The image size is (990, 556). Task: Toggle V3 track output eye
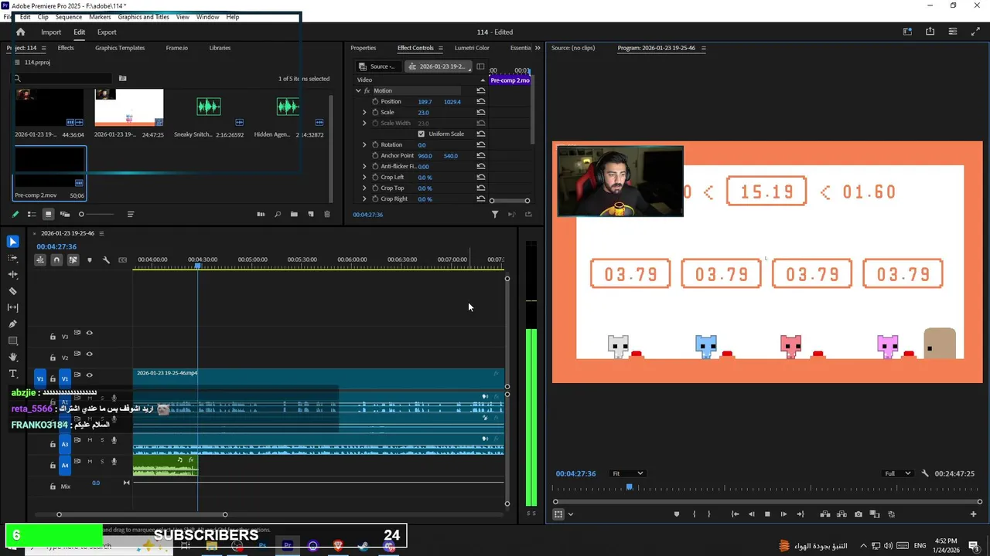tap(89, 333)
